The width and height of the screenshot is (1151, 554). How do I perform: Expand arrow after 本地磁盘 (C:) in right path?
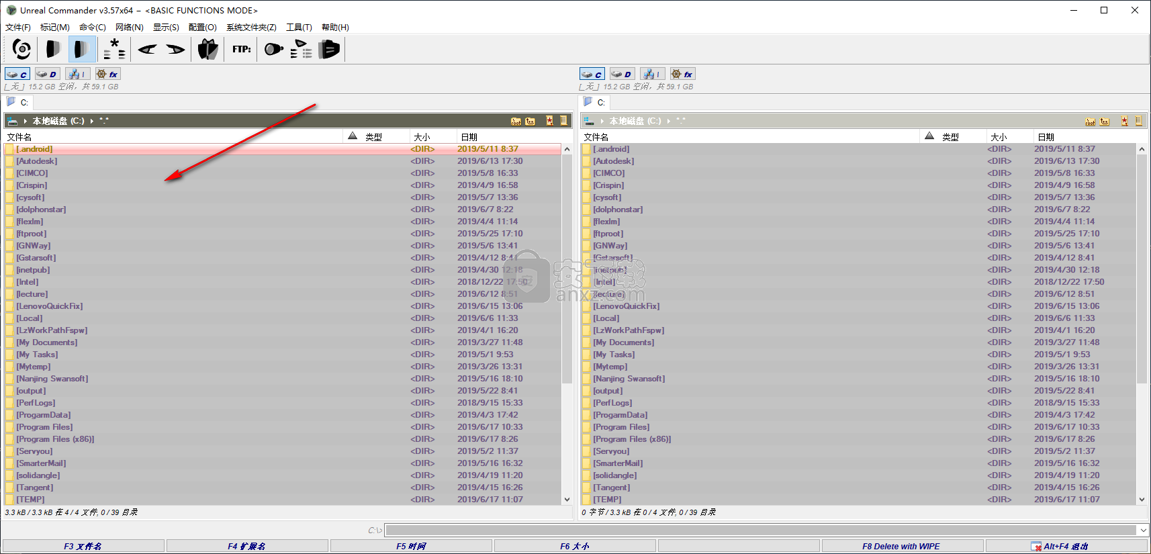(x=669, y=122)
